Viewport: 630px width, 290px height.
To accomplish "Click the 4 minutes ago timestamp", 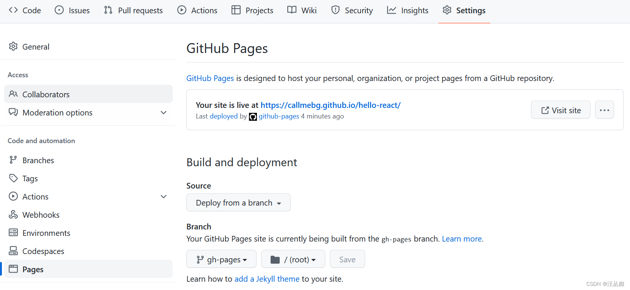I will tap(322, 116).
